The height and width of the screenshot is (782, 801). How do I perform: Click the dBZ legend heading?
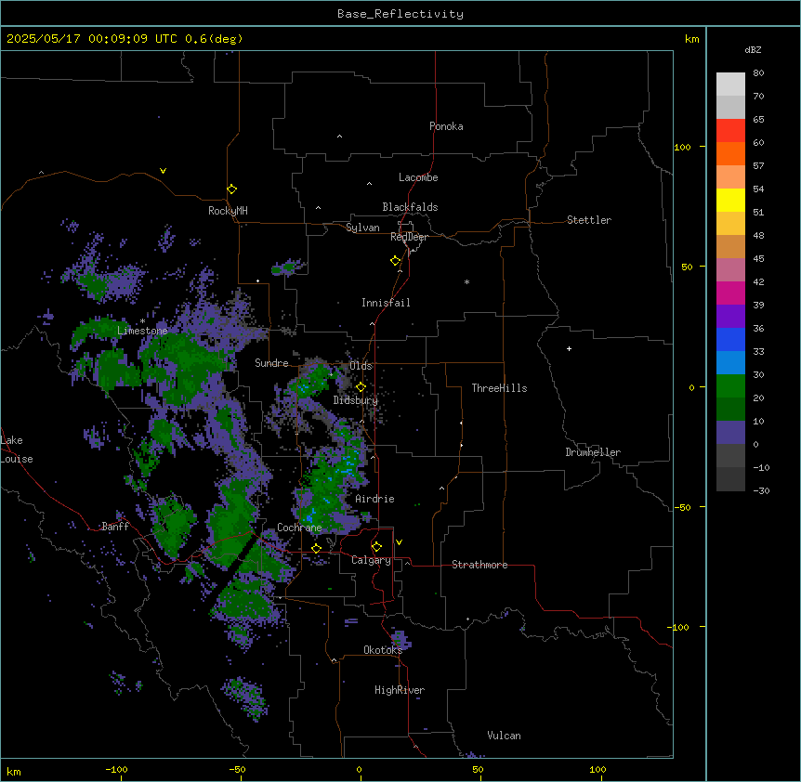pos(753,50)
